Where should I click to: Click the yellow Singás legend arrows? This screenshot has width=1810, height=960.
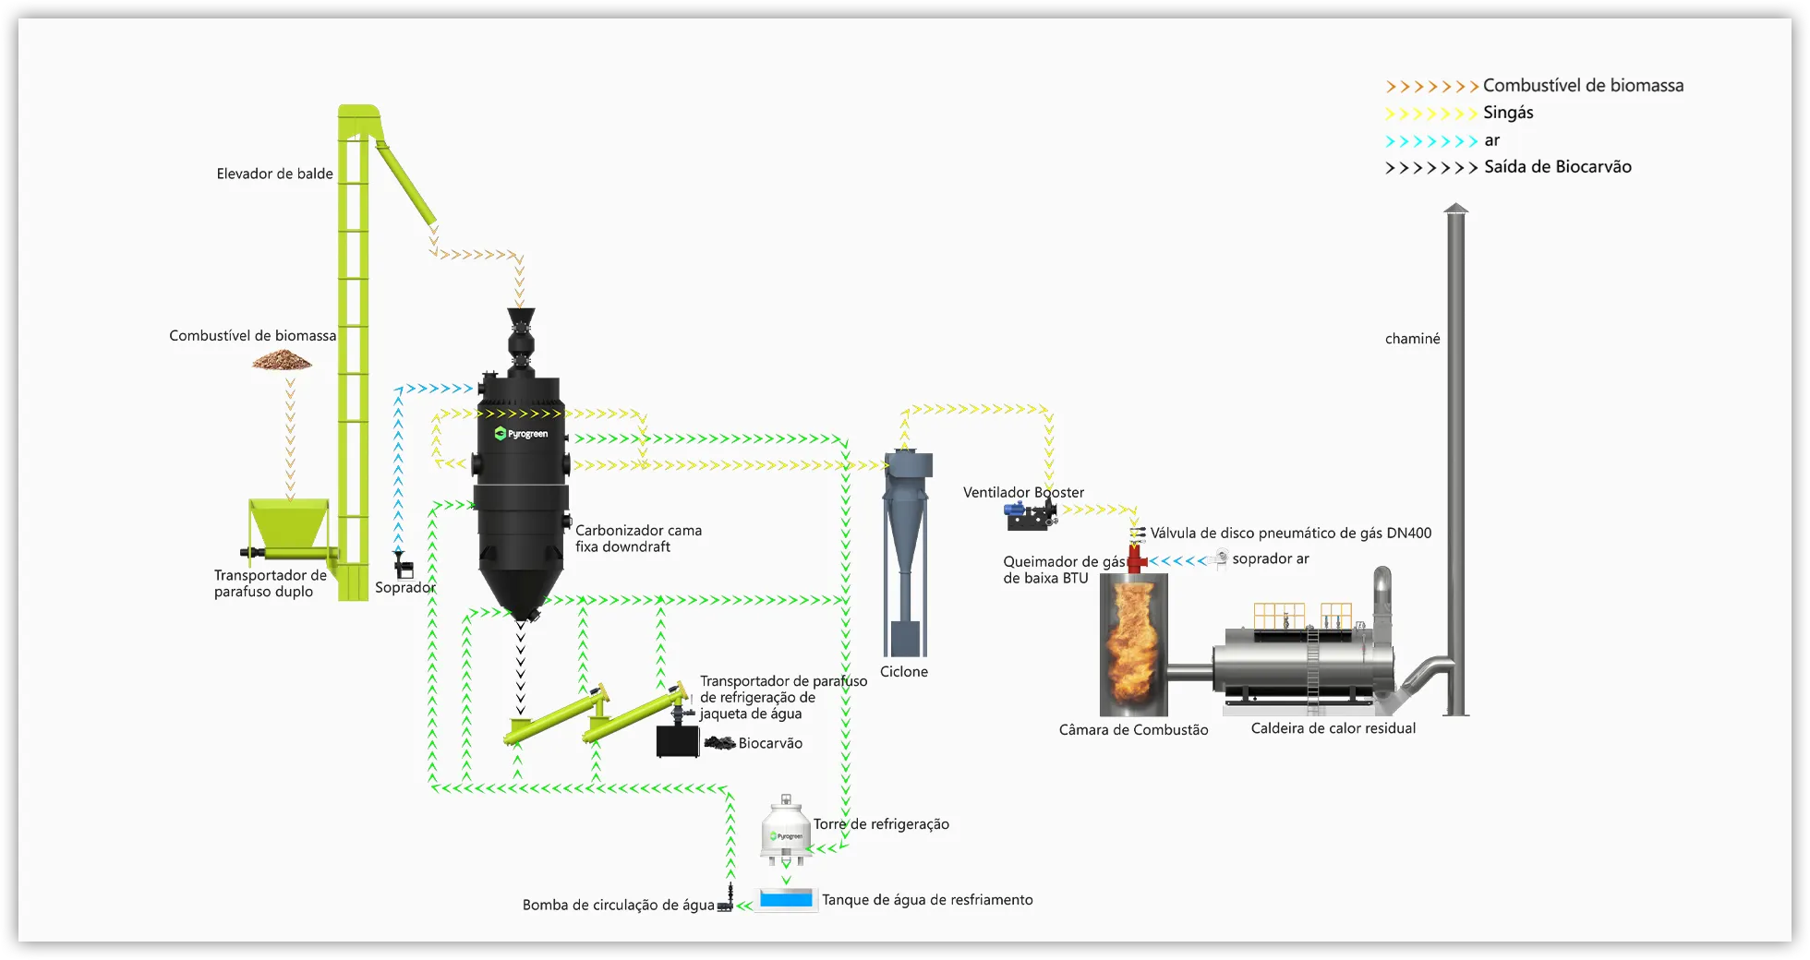coord(1430,114)
